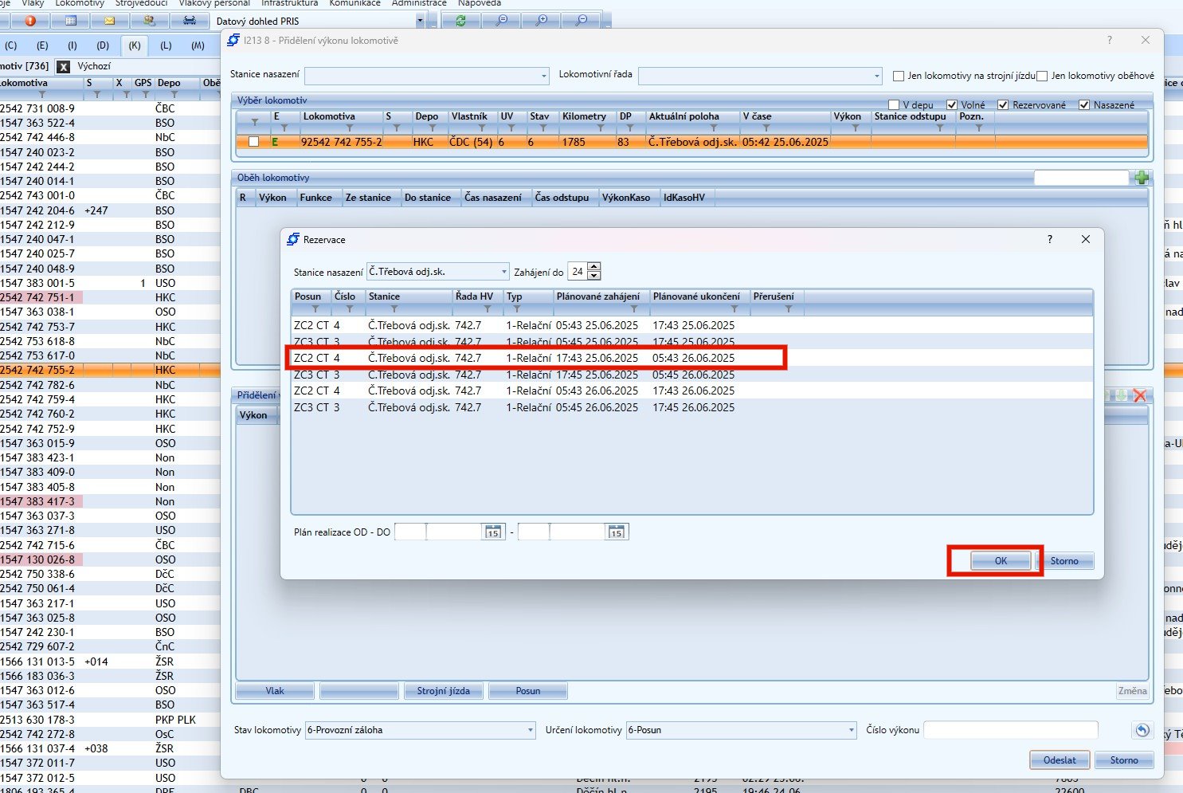Screen dimensions: 1183x793
Task: Click the table grid toolbar icon
Action: (70, 21)
